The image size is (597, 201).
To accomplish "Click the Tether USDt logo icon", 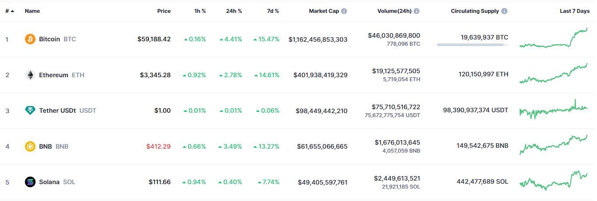I will pos(30,110).
